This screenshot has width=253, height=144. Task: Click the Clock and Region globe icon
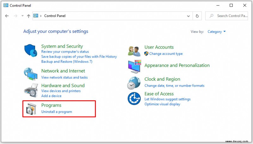(x=134, y=83)
